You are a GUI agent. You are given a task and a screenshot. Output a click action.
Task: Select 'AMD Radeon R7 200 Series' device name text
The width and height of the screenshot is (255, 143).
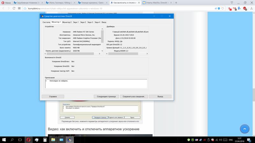(x=83, y=32)
